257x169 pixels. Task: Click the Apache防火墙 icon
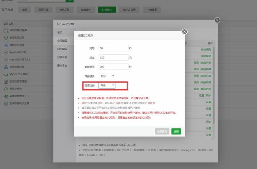(x=6, y=52)
